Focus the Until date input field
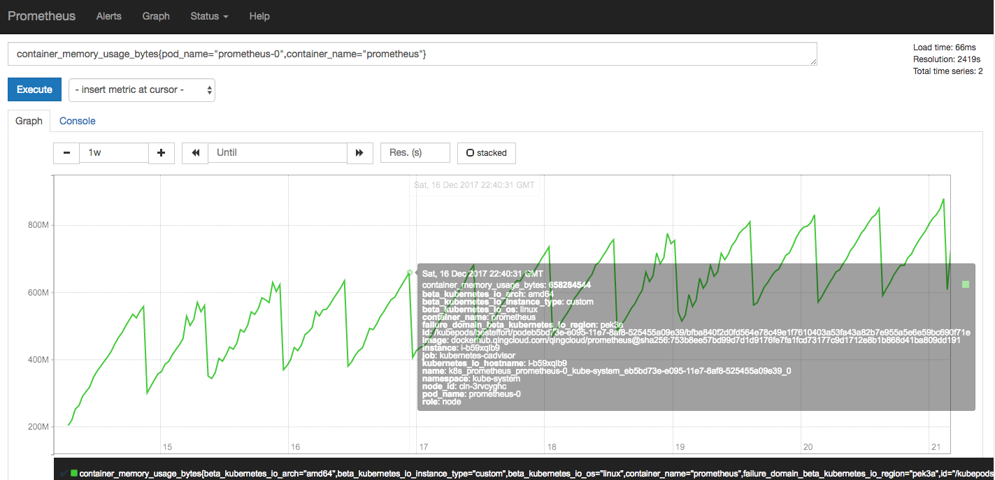Screen dimensions: 995x480 (x=278, y=153)
